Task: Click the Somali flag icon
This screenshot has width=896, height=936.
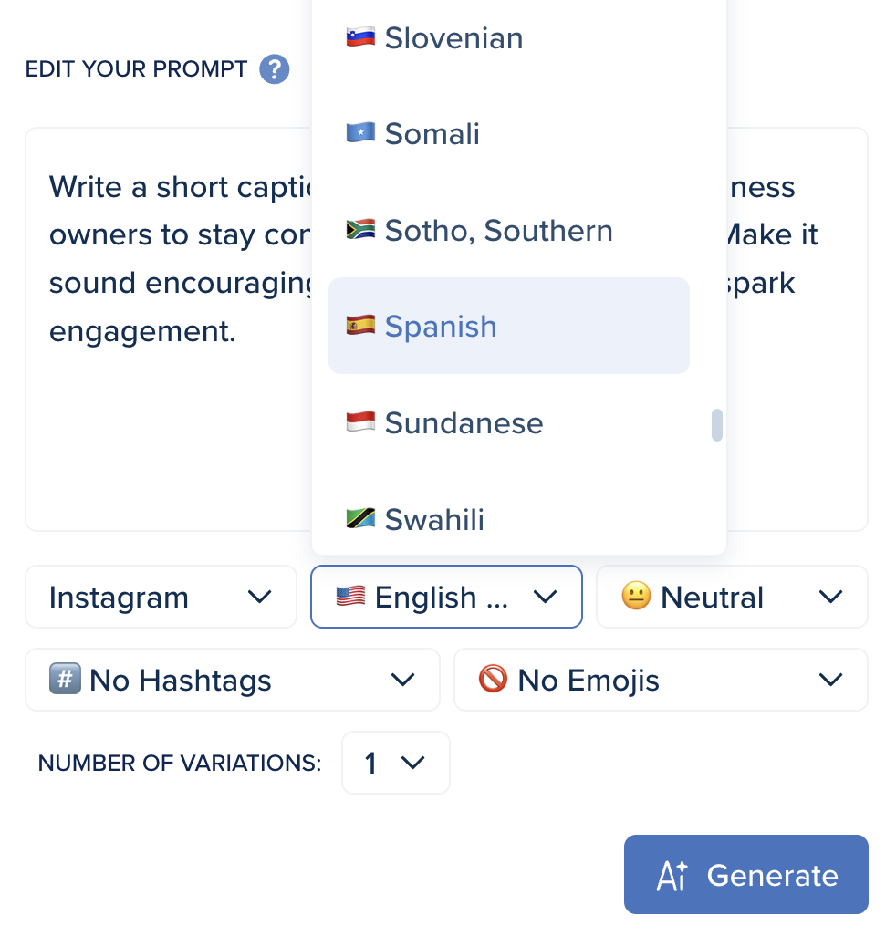Action: (360, 134)
